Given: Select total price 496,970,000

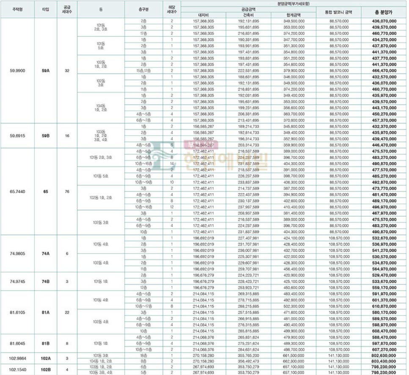Looking at the screenshot, I should pyautogui.click(x=384, y=207).
